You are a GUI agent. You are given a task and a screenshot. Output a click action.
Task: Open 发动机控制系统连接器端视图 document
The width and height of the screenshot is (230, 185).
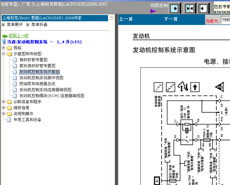(x=45, y=90)
